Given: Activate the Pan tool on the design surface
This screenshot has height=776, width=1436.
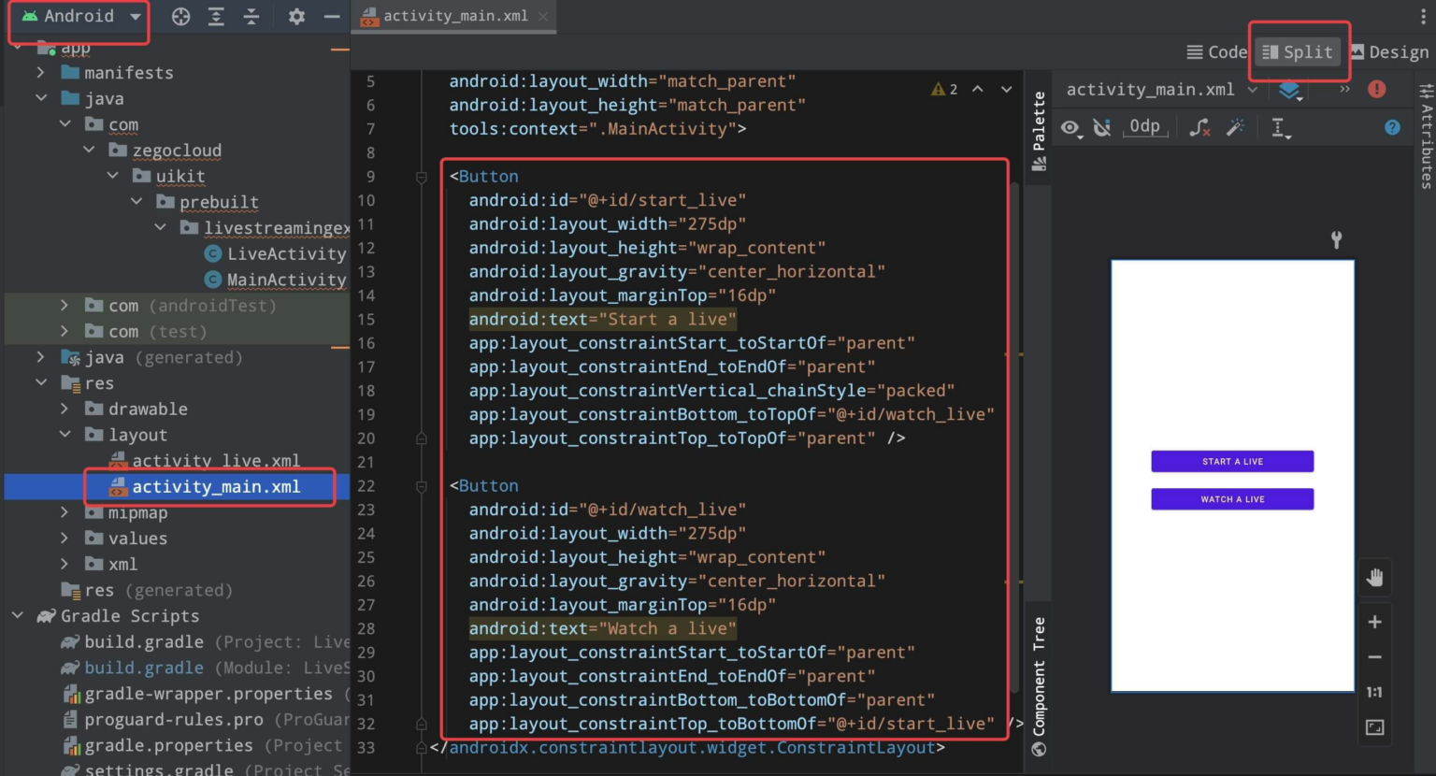Looking at the screenshot, I should coord(1374,577).
